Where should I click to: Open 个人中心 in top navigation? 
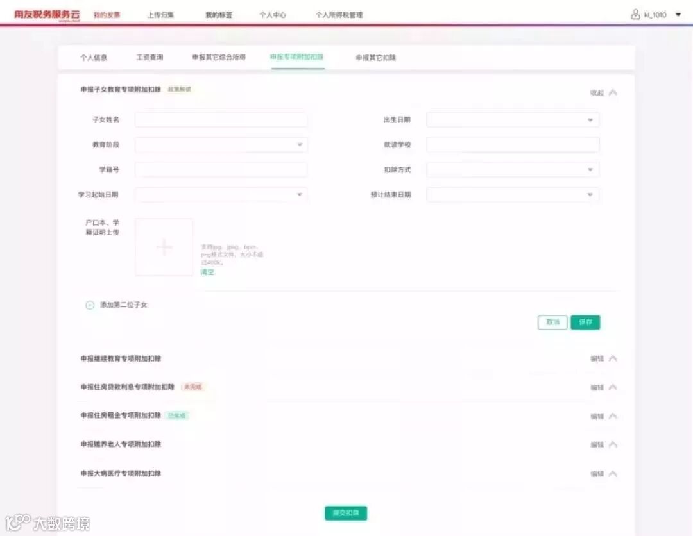coord(273,15)
